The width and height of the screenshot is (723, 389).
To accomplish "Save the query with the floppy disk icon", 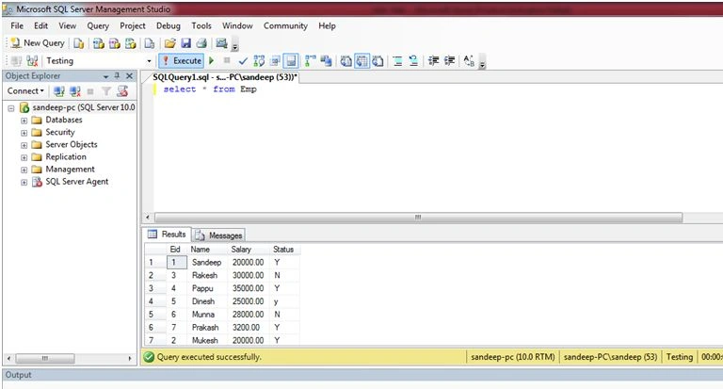I will pos(185,43).
